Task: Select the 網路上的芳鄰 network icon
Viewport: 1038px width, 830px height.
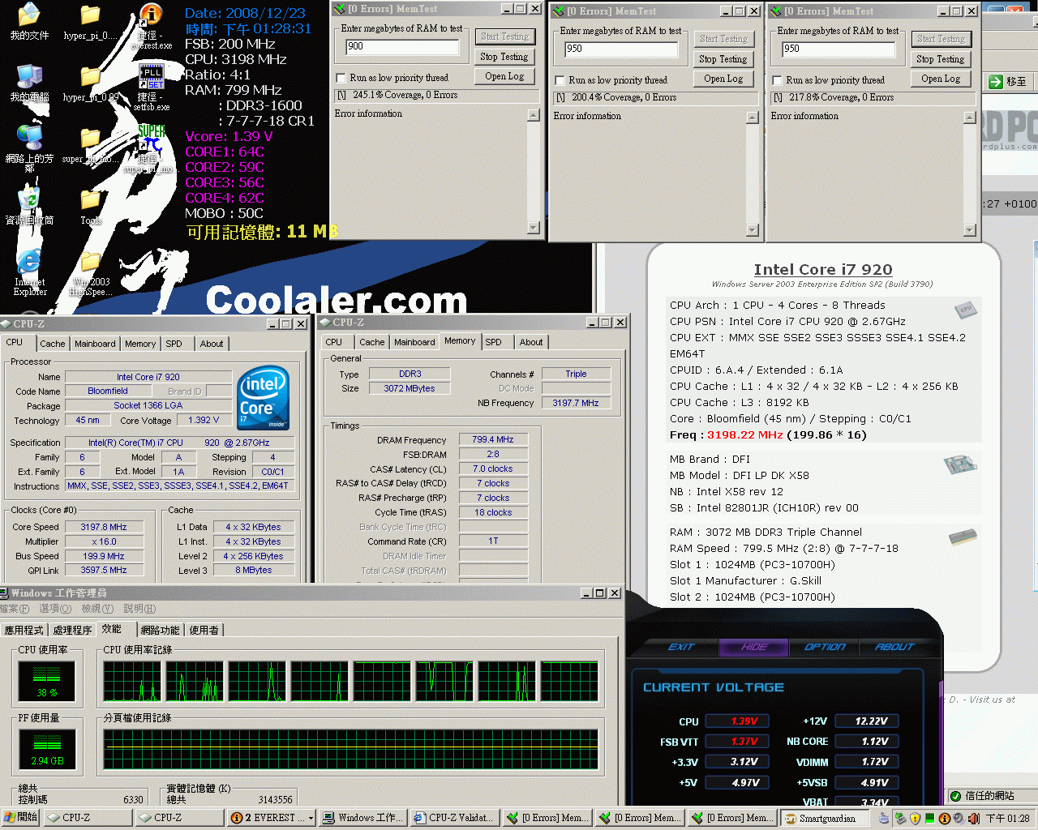Action: click(x=29, y=148)
